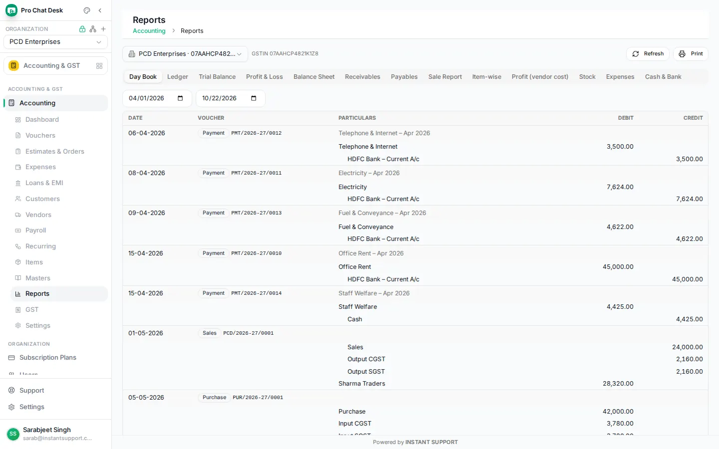Open calendar picker for end date 10/22/2026
This screenshot has width=719, height=449.
[x=254, y=98]
